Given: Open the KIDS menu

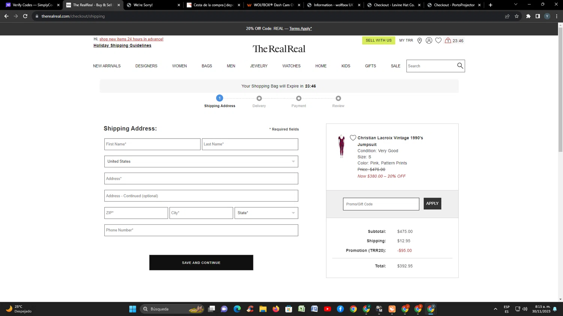Looking at the screenshot, I should tap(346, 66).
